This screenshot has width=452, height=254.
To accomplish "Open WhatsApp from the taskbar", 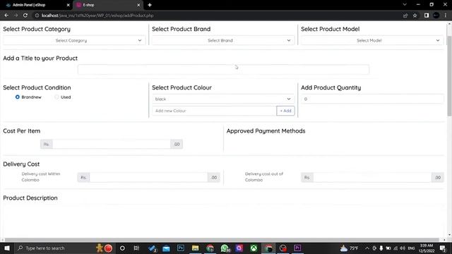I will pyautogui.click(x=225, y=248).
